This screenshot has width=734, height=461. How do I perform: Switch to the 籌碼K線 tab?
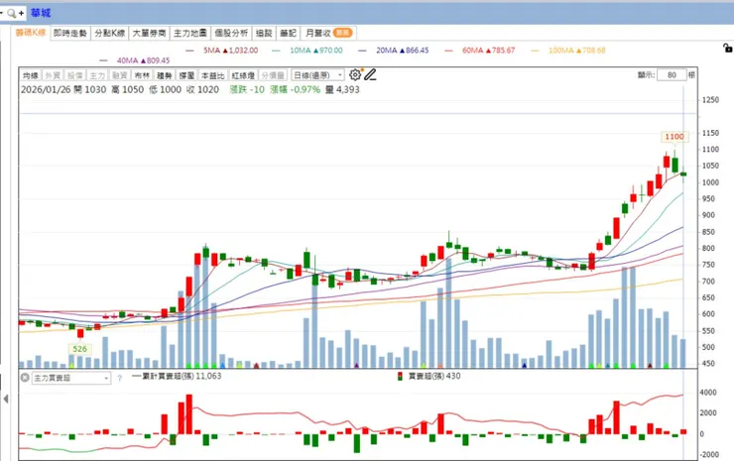click(31, 33)
